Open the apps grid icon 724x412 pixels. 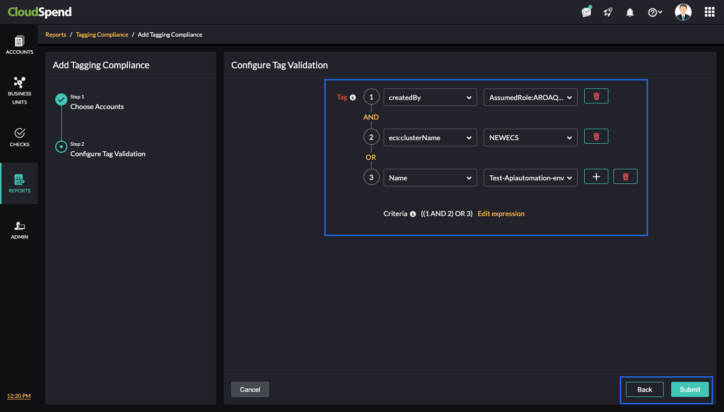(709, 13)
